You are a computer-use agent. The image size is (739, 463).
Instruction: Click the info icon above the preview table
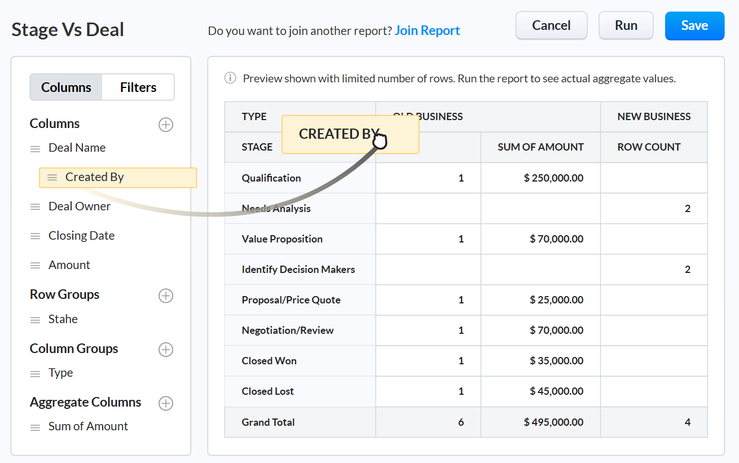pyautogui.click(x=230, y=78)
